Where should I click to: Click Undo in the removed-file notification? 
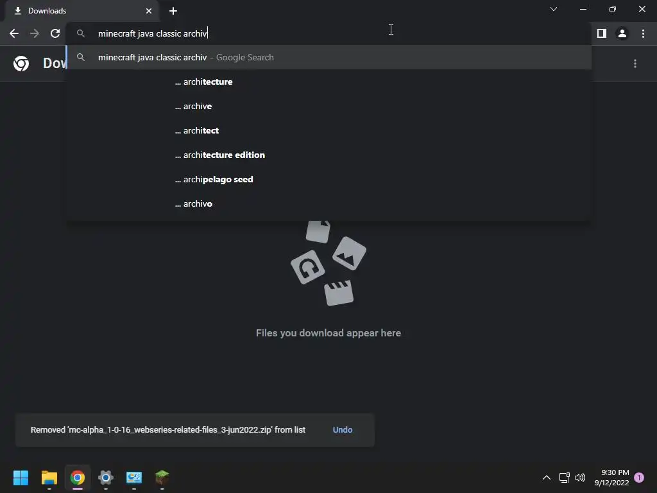click(343, 429)
